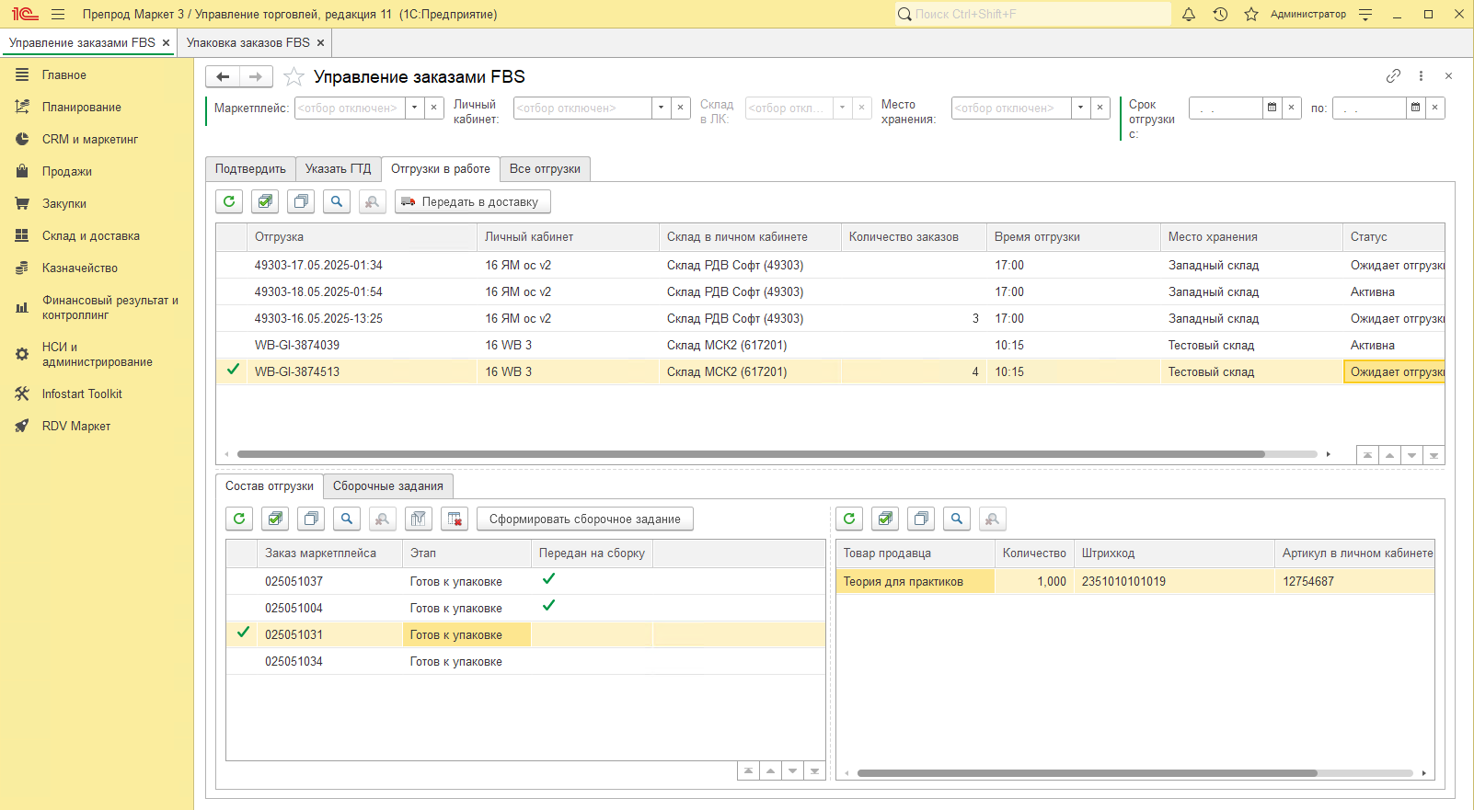Refresh the shipments list
Image resolution: width=1474 pixels, height=810 pixels.
pos(229,201)
